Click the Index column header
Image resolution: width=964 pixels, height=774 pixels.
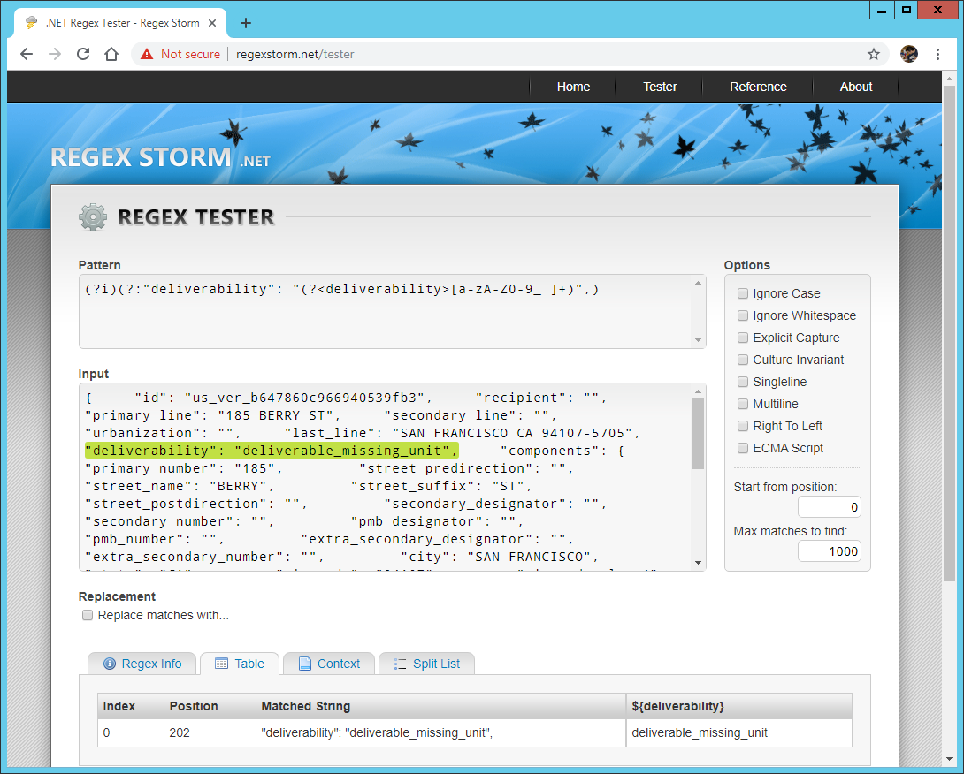coord(131,706)
